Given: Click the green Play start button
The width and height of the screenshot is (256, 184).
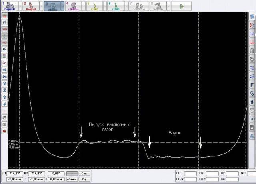Looking at the screenshot, I should pyautogui.click(x=182, y=6).
